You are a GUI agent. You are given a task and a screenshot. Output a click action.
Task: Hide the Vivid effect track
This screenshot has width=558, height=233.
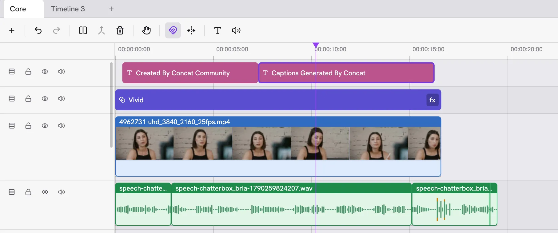(45, 99)
